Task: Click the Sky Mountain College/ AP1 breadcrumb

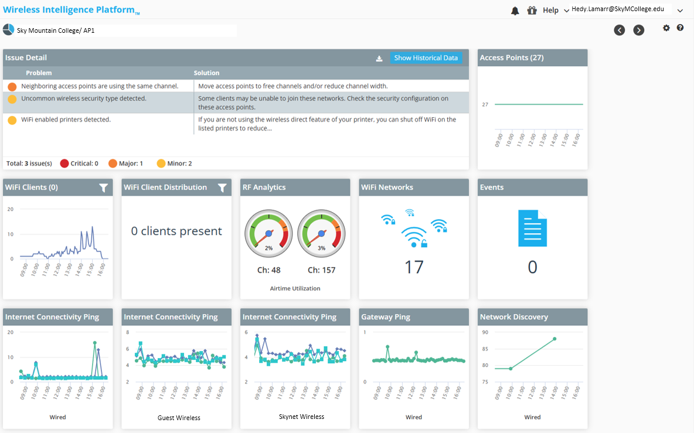Action: tap(56, 30)
